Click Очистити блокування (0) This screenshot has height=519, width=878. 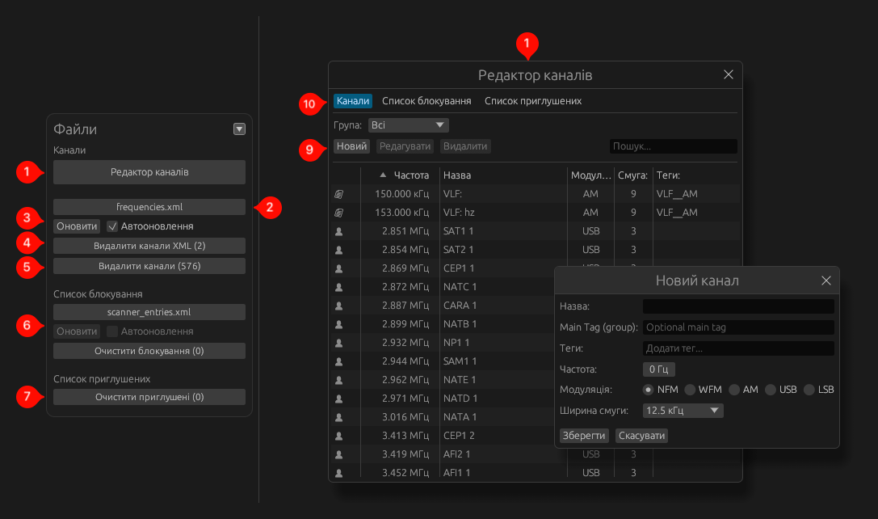click(x=149, y=351)
